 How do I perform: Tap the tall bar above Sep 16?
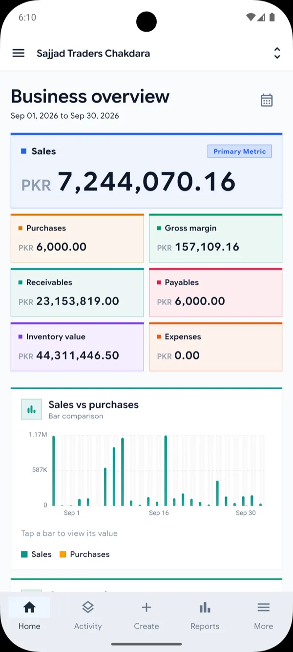[166, 471]
